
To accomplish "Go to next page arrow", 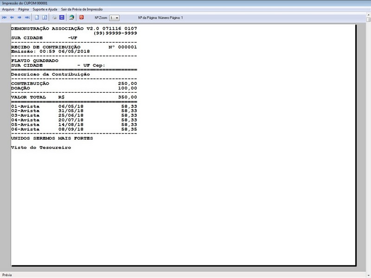I will (x=19, y=18).
